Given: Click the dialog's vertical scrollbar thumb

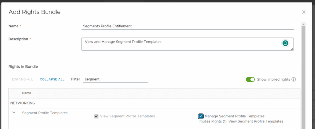Looking at the screenshot, I should coord(303,77).
